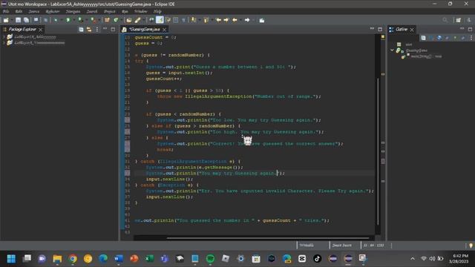Image resolution: width=475 pixels, height=267 pixels.
Task: Open the dropdown beside Forward arrow
Action: pyautogui.click(x=253, y=20)
